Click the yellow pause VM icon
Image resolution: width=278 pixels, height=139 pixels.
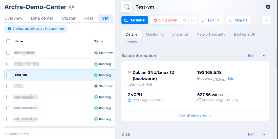[193, 20]
